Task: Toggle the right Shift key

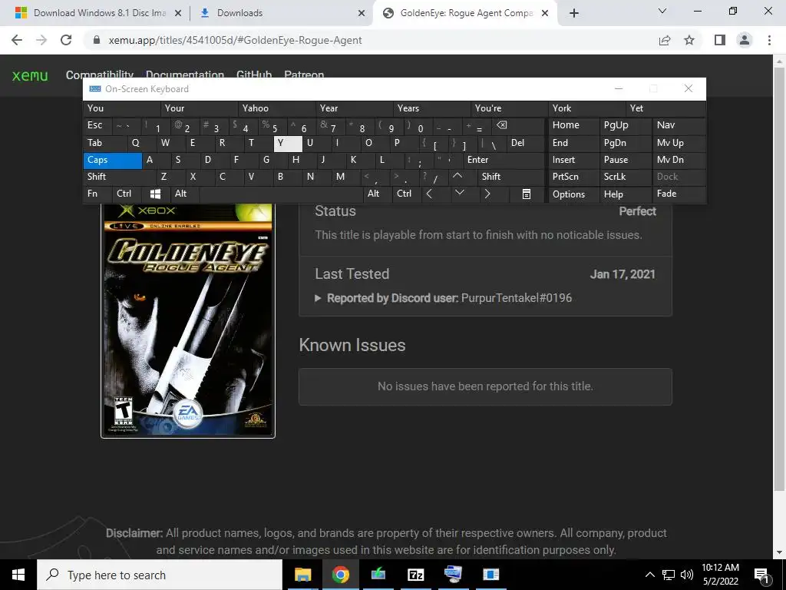Action: point(510,177)
